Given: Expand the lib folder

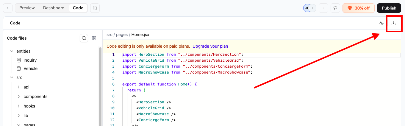Looking at the screenshot, I should pyautogui.click(x=19, y=116).
